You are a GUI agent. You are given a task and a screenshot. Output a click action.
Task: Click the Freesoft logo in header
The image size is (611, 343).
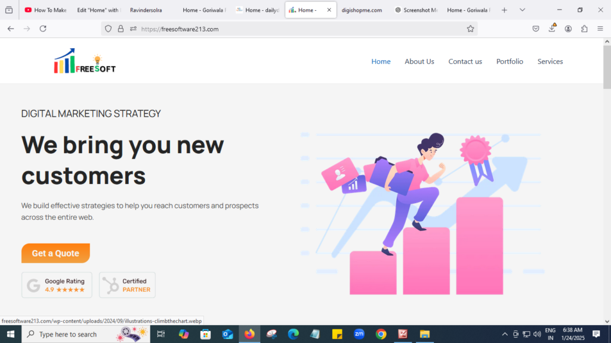[x=85, y=61]
